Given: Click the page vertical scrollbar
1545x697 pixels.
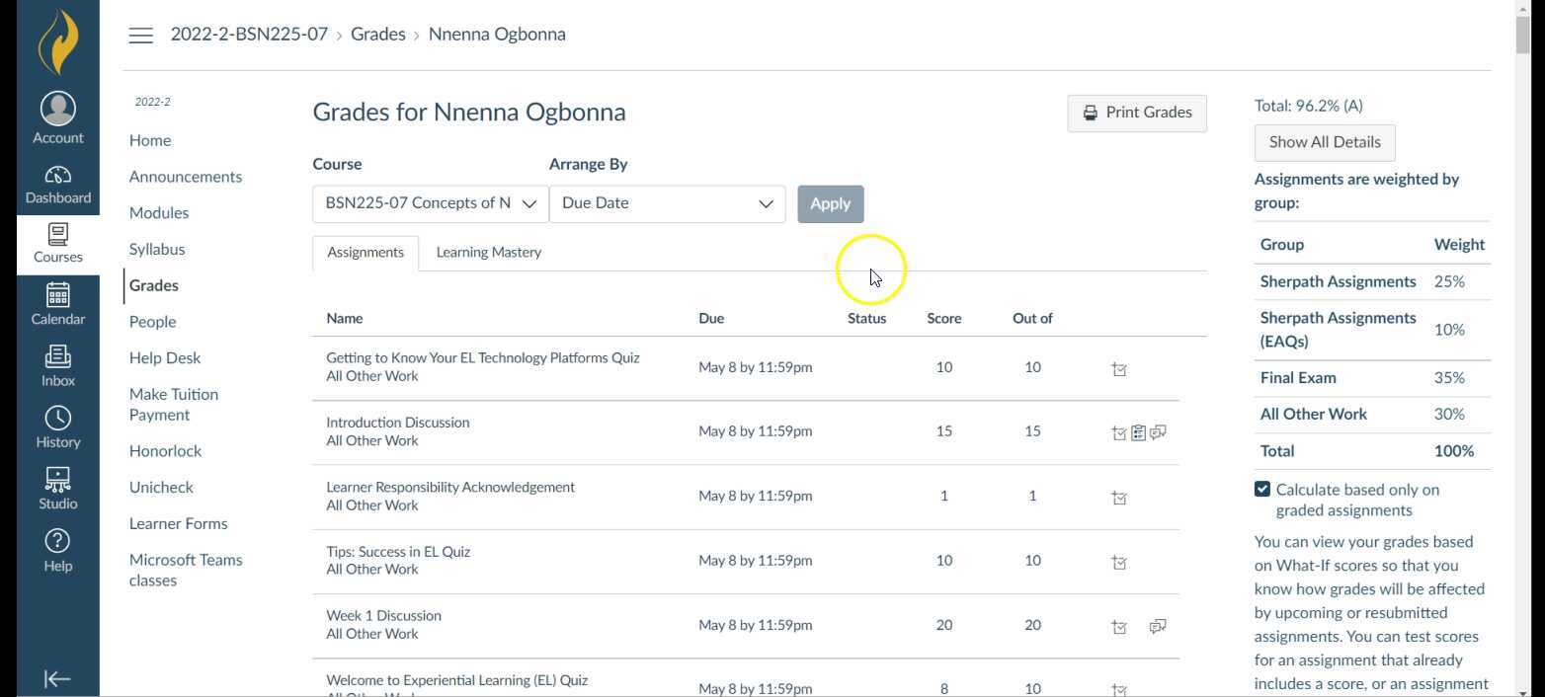Looking at the screenshot, I should [x=1522, y=296].
